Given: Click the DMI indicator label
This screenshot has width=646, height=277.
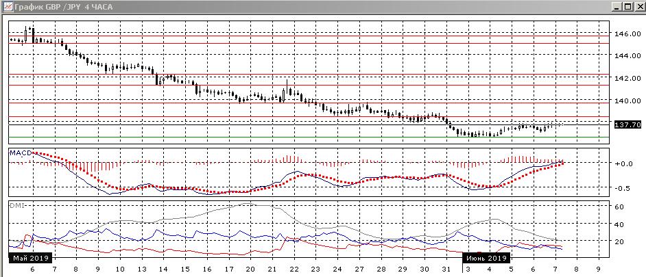Looking at the screenshot, I should point(15,204).
